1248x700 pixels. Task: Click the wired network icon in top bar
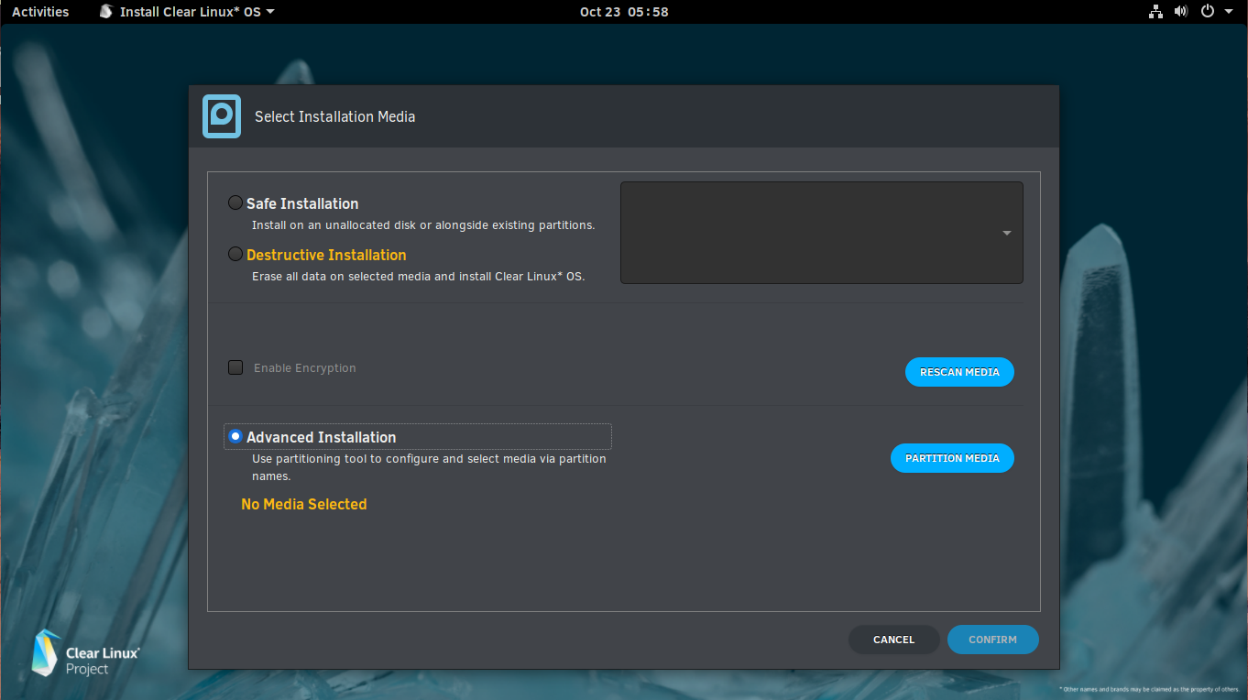coord(1155,12)
